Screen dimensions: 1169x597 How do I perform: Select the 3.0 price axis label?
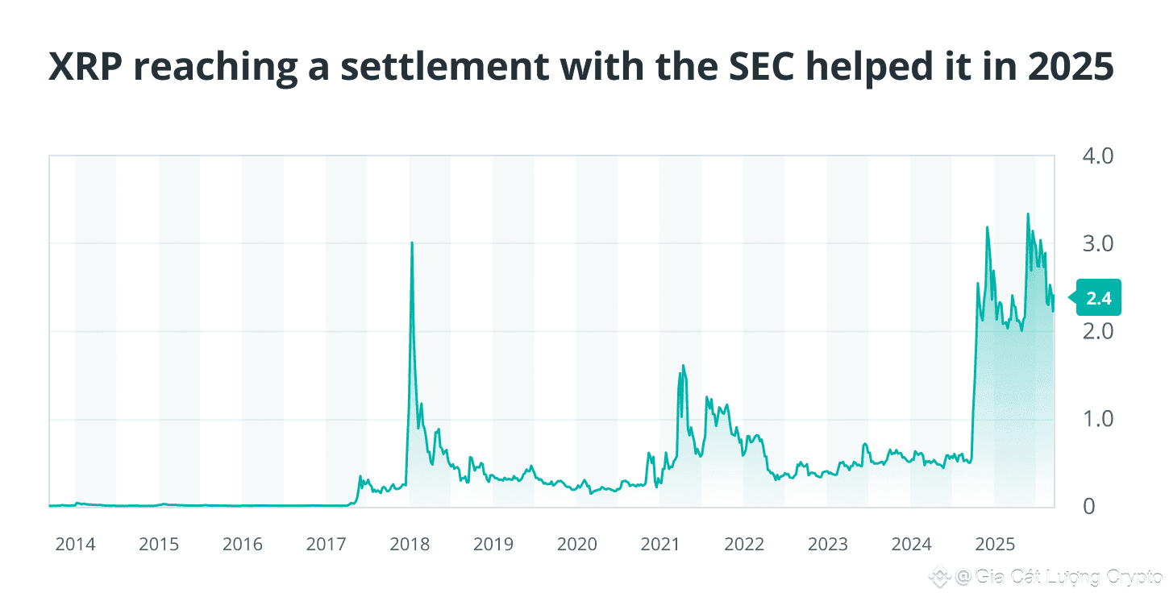[1095, 243]
